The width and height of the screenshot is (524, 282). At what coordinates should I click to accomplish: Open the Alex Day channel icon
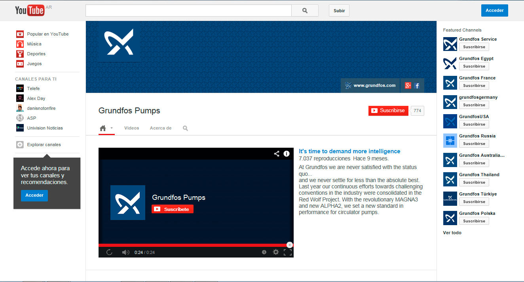tap(20, 98)
